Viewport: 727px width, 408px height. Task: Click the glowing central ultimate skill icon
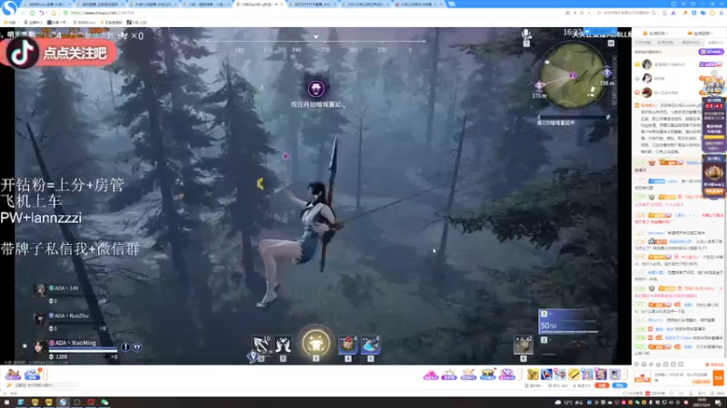(x=316, y=344)
